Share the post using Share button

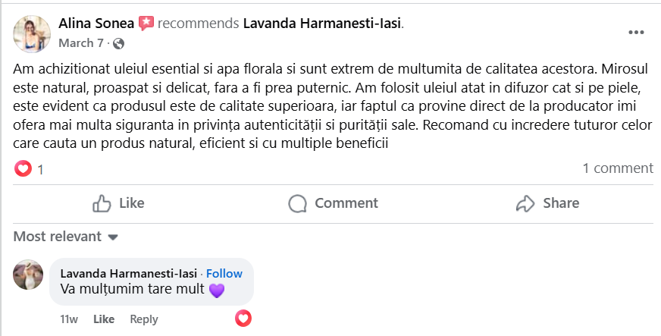(547, 203)
